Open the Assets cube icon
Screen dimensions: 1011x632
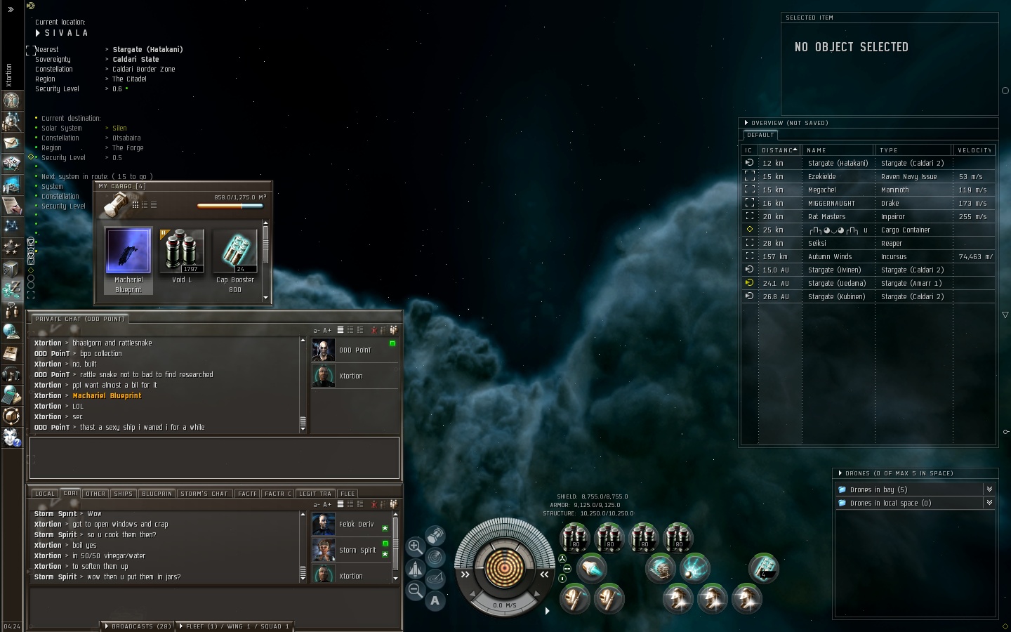tap(11, 268)
